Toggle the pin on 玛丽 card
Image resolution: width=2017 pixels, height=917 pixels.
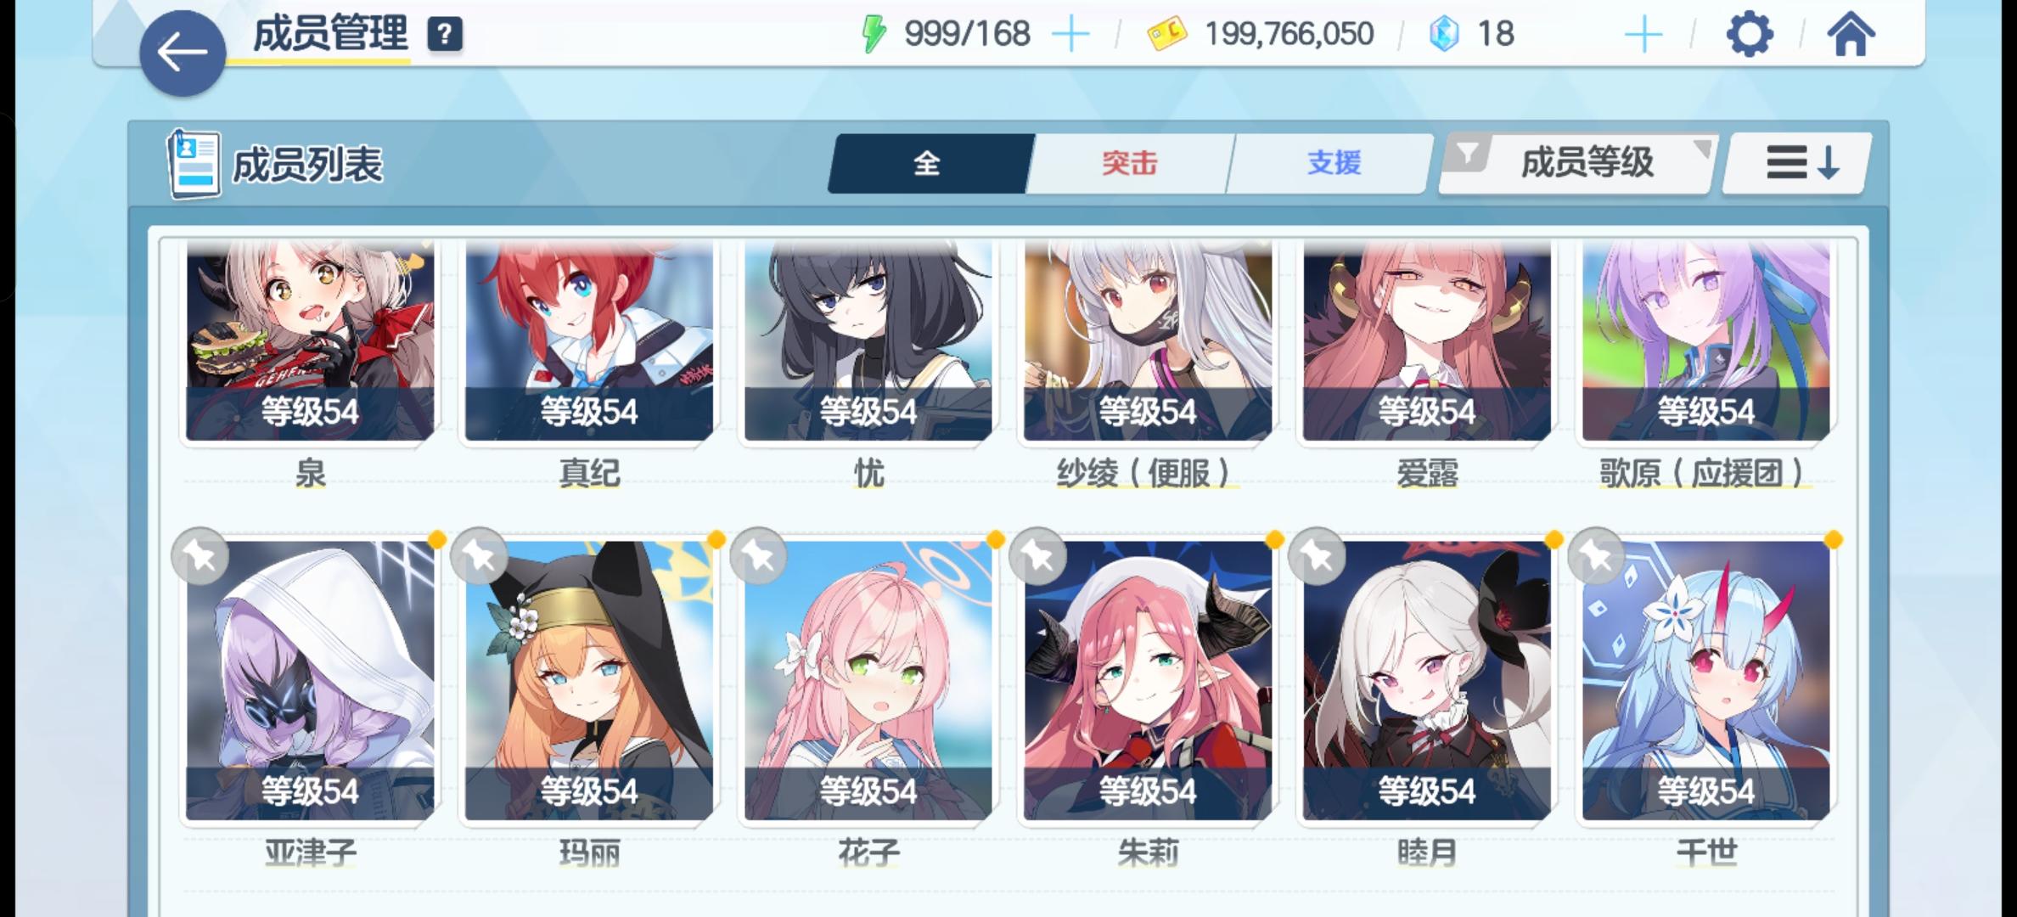tap(480, 556)
